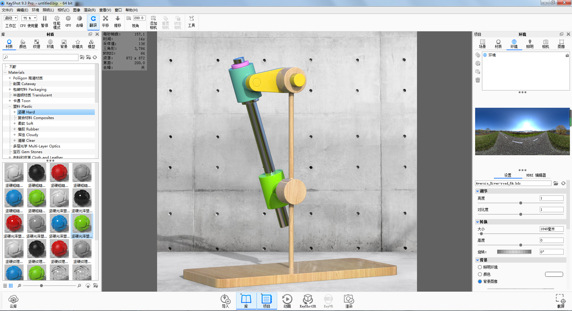
Task: Click the material library search field
Action: tap(41, 57)
